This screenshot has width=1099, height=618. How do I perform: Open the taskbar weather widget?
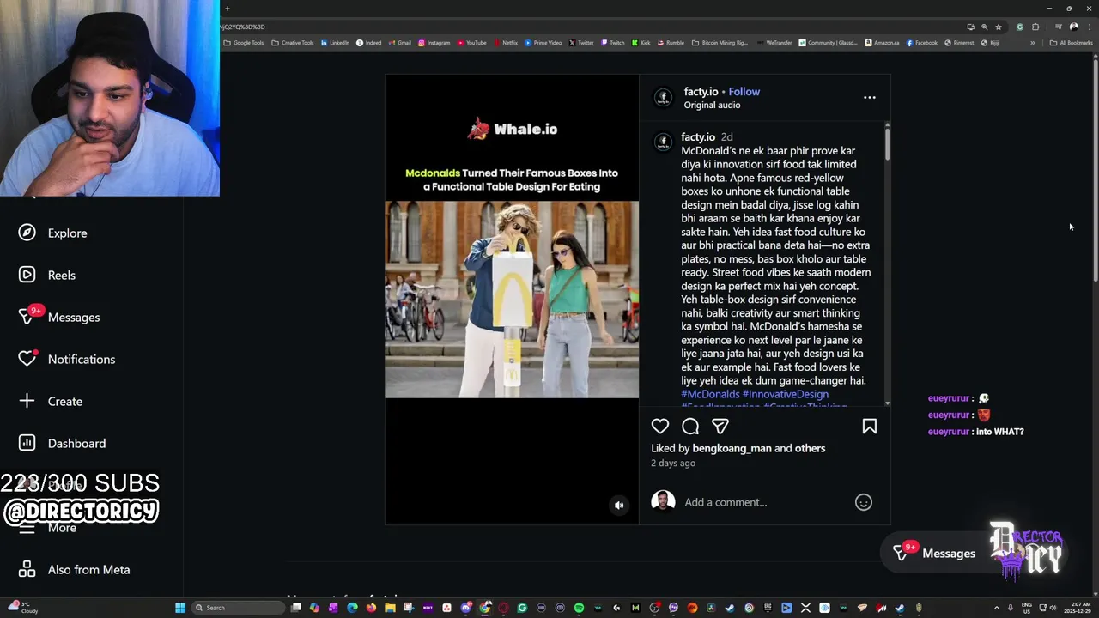point(23,608)
